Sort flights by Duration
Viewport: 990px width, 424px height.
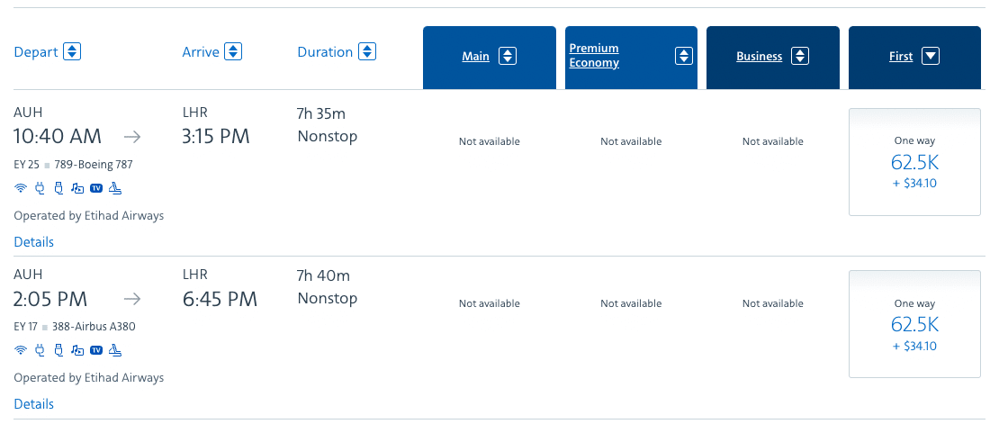(367, 51)
